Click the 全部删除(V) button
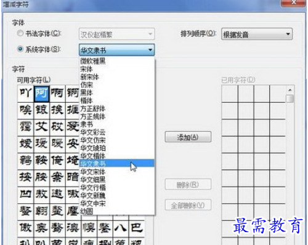Screen dimensions: 308x245 click(x=188, y=205)
